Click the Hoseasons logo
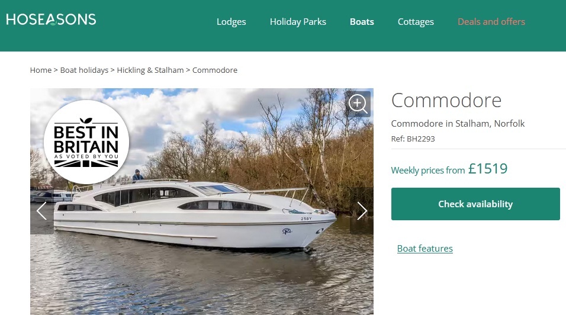566x315 pixels. [51, 20]
